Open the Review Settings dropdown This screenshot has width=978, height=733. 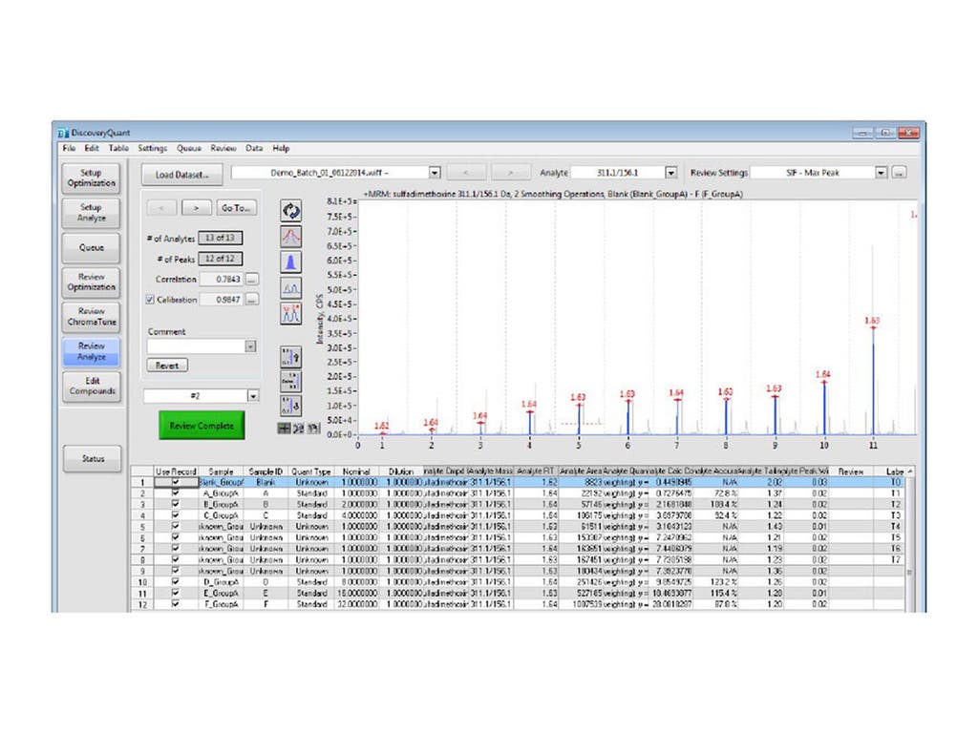point(881,172)
